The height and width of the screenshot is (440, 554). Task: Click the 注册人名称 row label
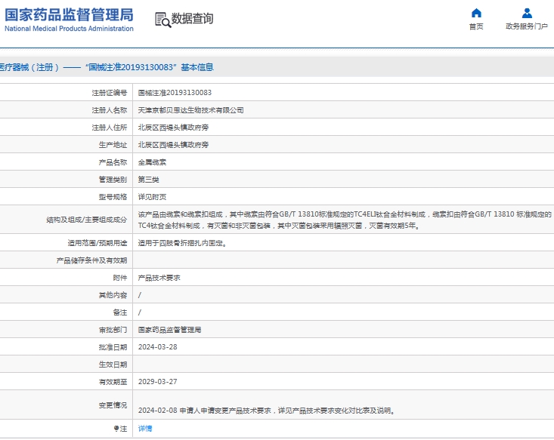(109, 110)
